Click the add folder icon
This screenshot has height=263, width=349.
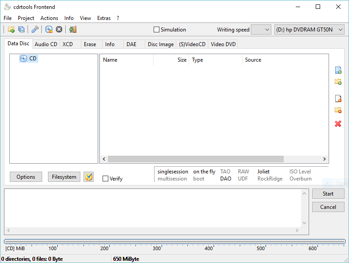click(338, 82)
